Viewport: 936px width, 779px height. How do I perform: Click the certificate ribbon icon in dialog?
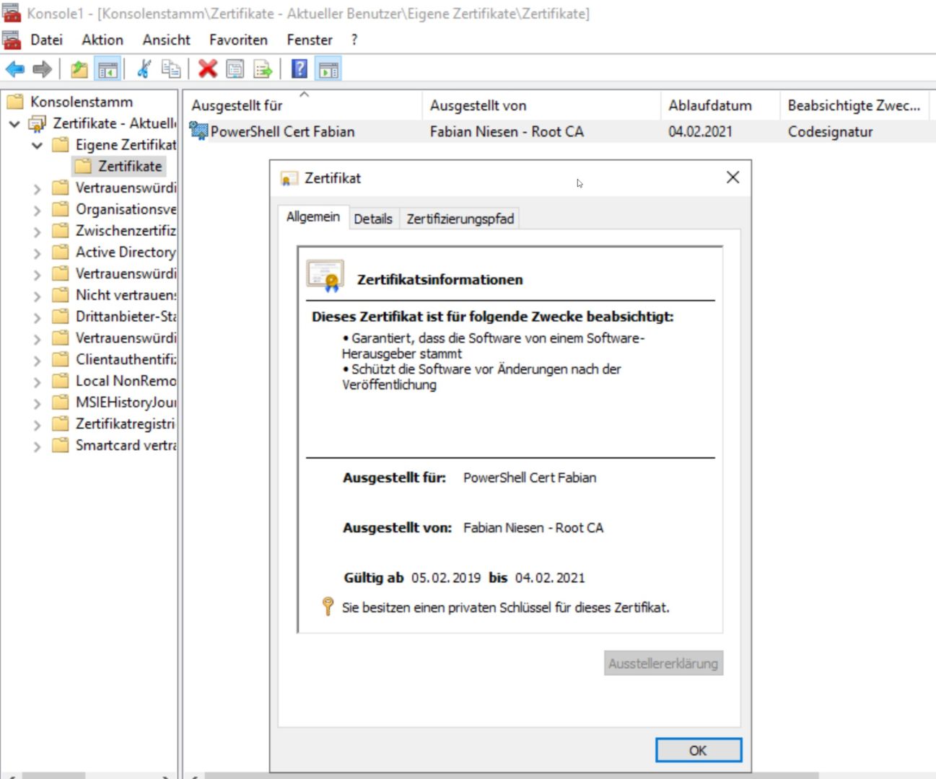325,276
